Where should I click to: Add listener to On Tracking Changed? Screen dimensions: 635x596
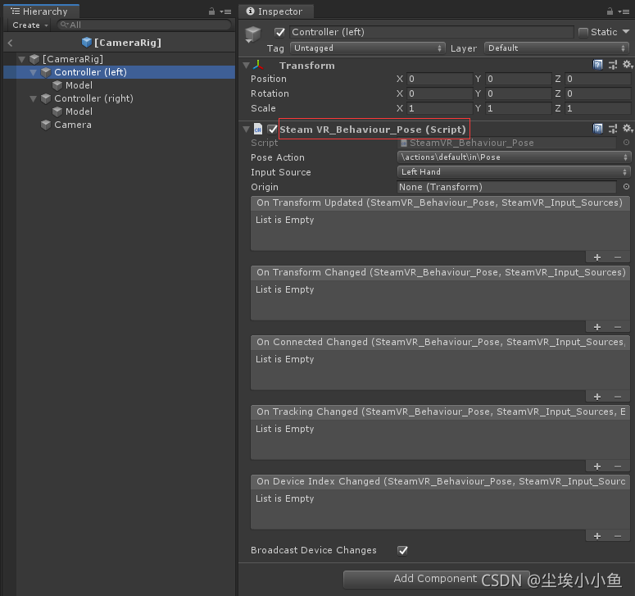[597, 466]
